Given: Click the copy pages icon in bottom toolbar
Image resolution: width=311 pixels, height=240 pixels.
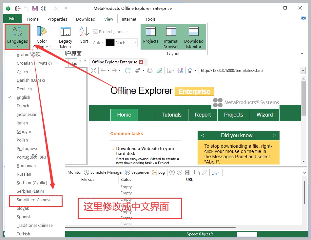Looking at the screenshot, I should [x=197, y=172].
